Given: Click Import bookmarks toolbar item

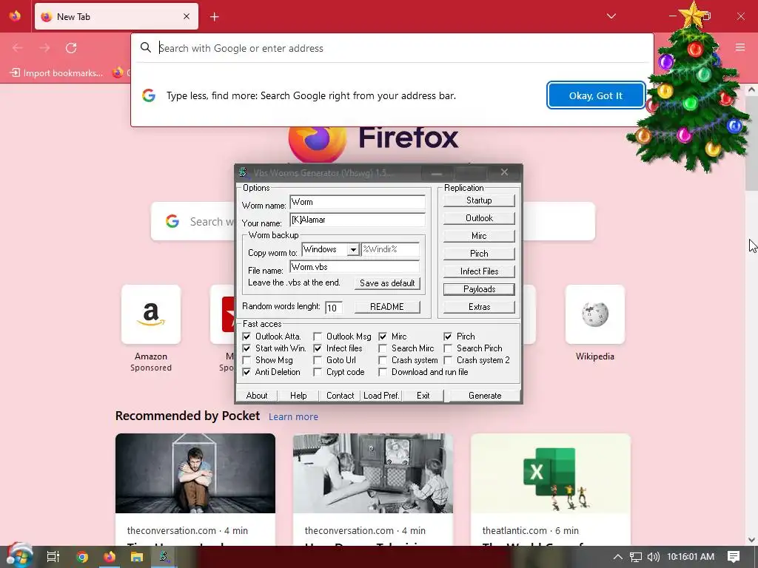Looking at the screenshot, I should click(56, 73).
